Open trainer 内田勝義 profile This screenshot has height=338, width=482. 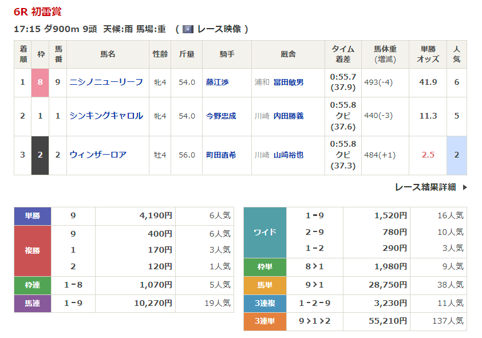pos(289,116)
